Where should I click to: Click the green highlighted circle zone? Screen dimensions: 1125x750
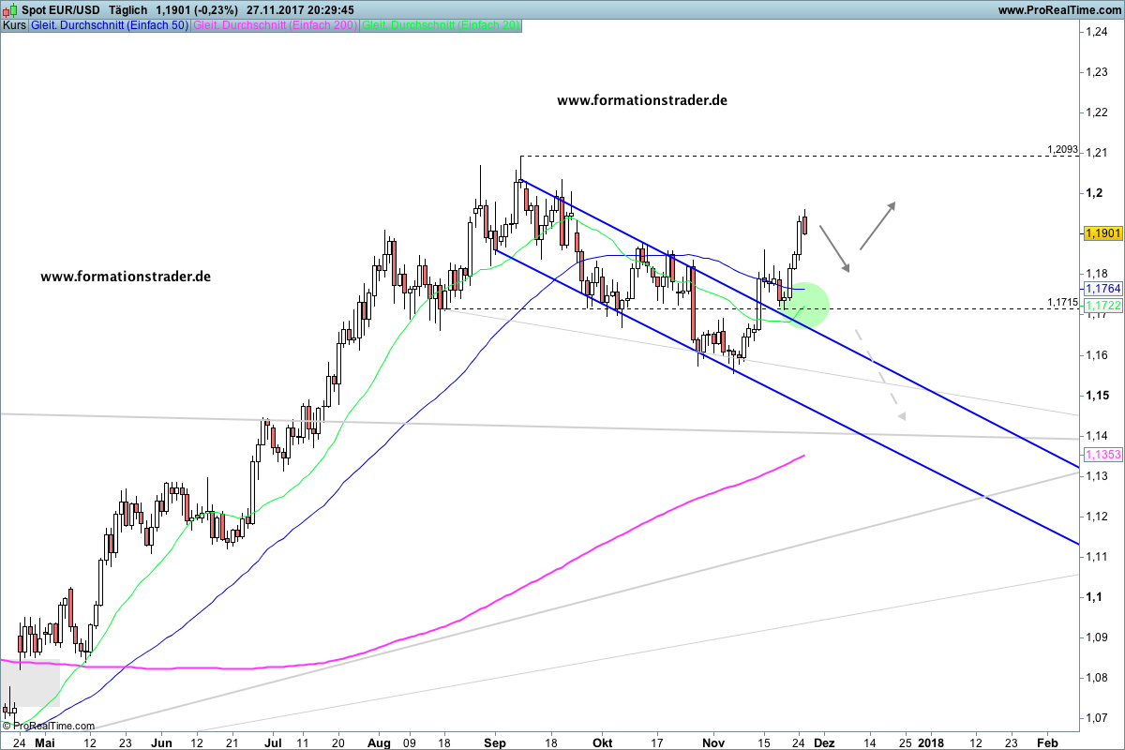pyautogui.click(x=804, y=304)
